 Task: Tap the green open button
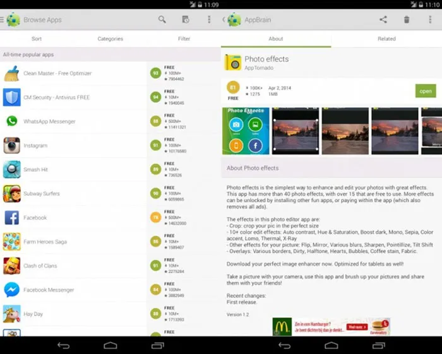[426, 91]
